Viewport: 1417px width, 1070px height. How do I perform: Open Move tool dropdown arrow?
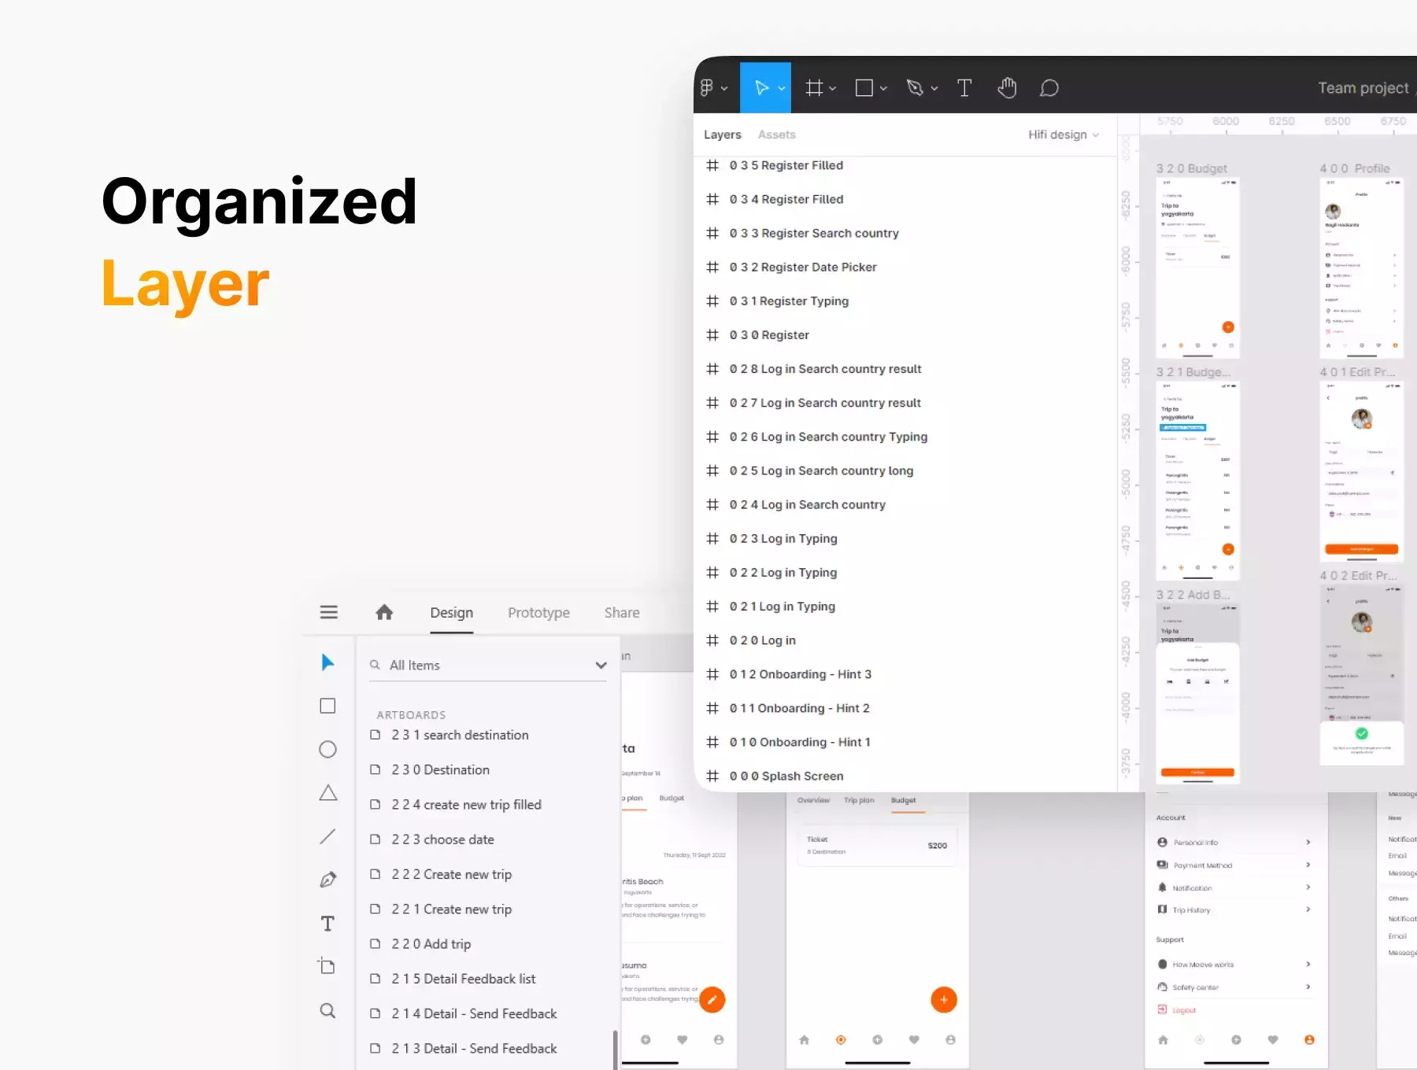(x=782, y=88)
